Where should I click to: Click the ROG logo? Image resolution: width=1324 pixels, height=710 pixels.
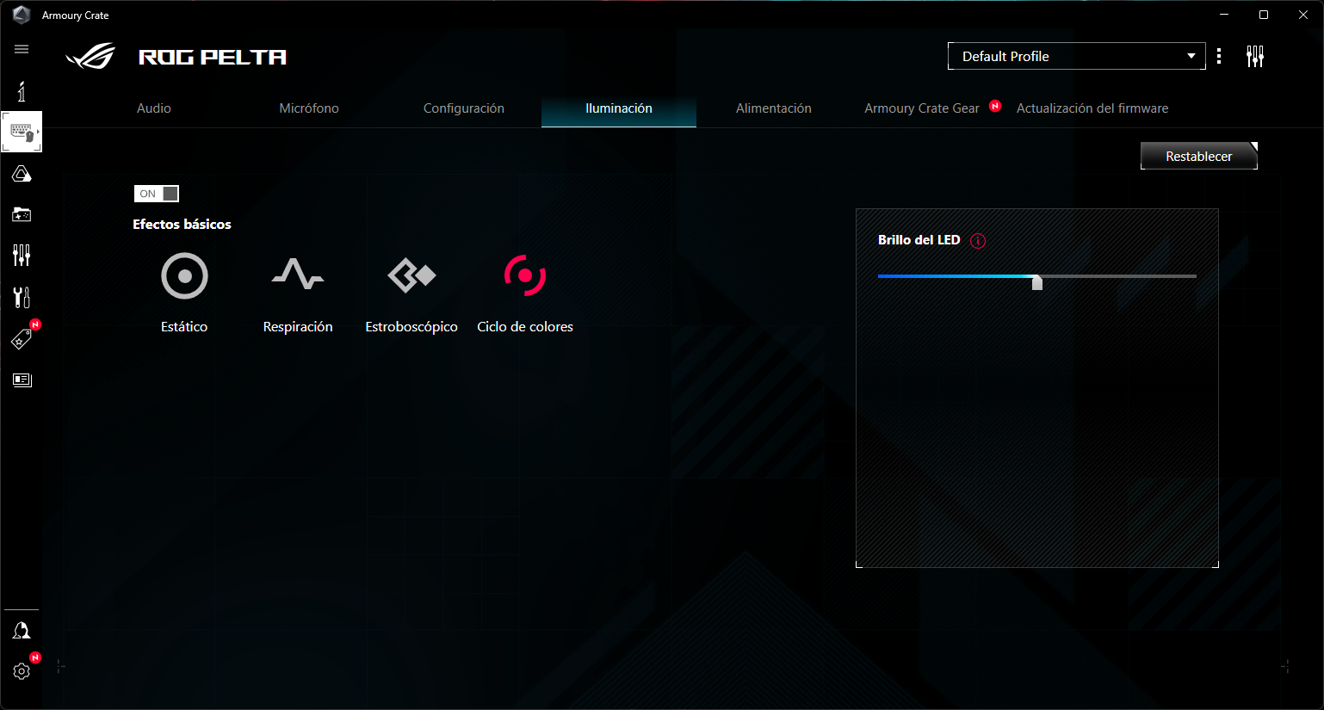point(90,57)
